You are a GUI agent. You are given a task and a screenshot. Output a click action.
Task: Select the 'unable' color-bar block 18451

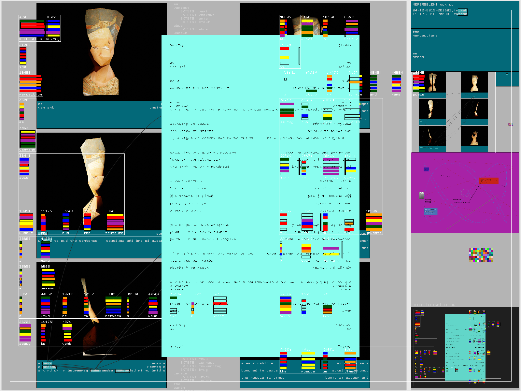tap(26, 222)
